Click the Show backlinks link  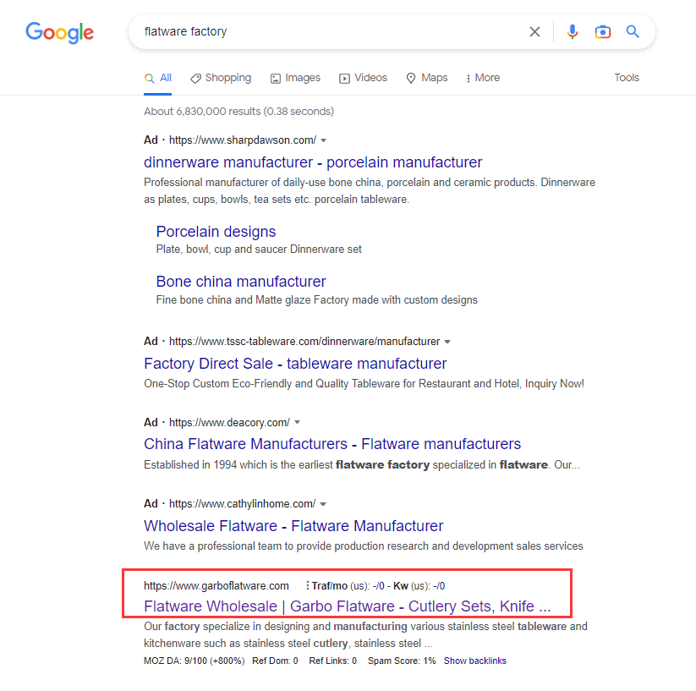coord(475,661)
